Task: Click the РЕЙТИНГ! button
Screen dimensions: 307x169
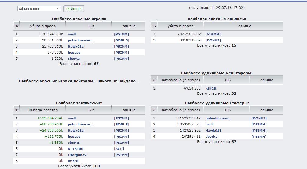Action: [74, 9]
